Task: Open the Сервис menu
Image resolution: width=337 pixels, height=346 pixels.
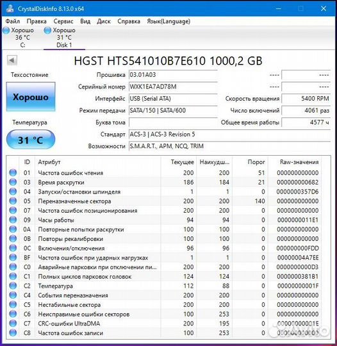Action: [63, 21]
